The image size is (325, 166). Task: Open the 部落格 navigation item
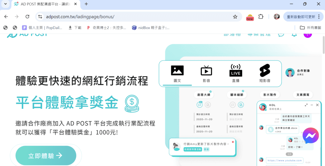[232, 35]
